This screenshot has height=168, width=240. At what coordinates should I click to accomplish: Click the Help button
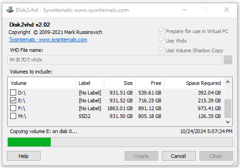[24, 156]
